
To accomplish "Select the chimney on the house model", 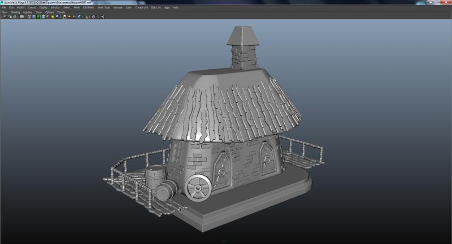I will pyautogui.click(x=243, y=48).
